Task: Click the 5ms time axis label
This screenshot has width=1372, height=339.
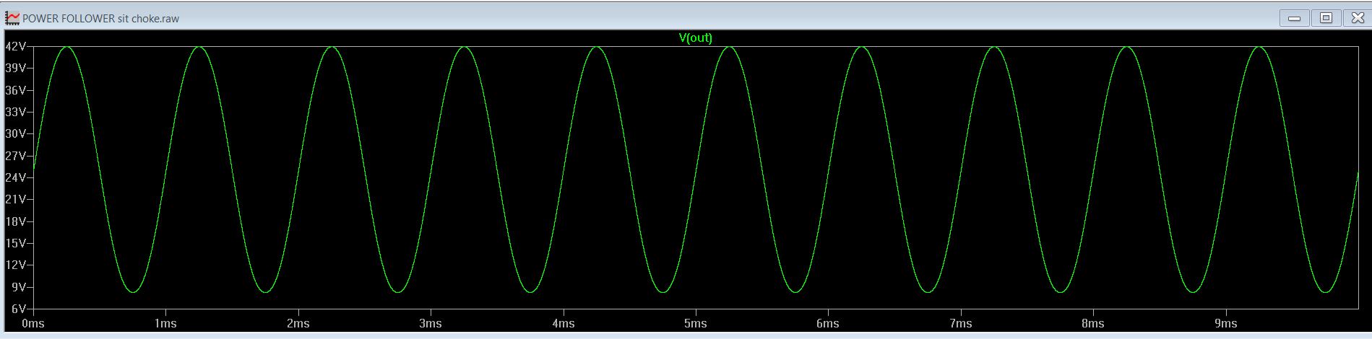Action: pyautogui.click(x=695, y=324)
